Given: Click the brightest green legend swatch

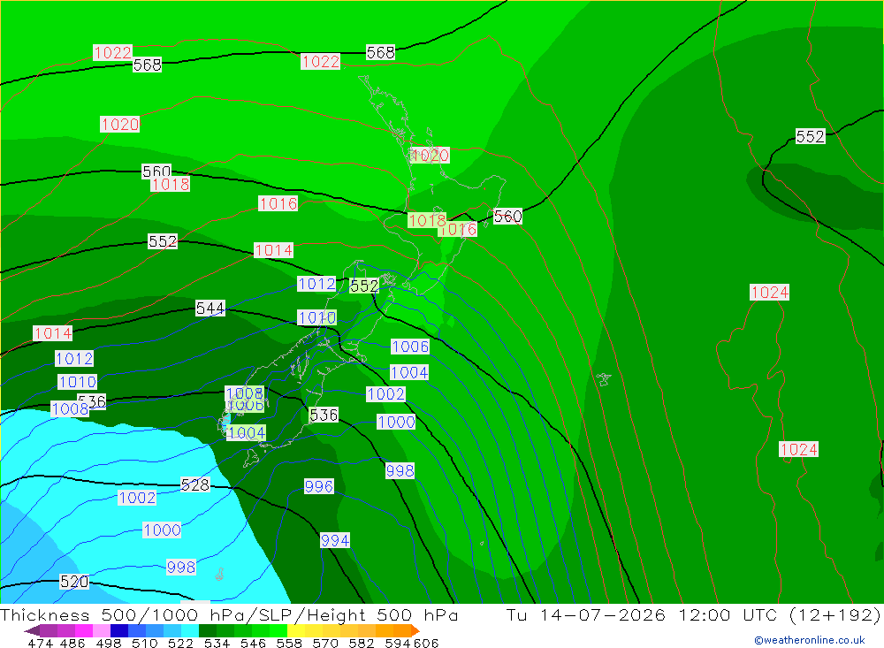Looking at the screenshot, I should (278, 630).
